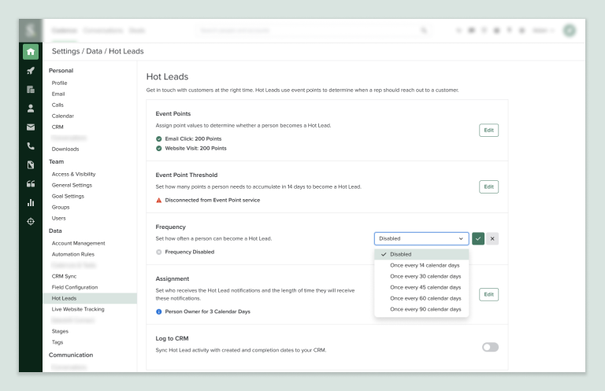Image resolution: width=605 pixels, height=391 pixels.
Task: Choose Once every 14 calendar days
Action: point(421,265)
